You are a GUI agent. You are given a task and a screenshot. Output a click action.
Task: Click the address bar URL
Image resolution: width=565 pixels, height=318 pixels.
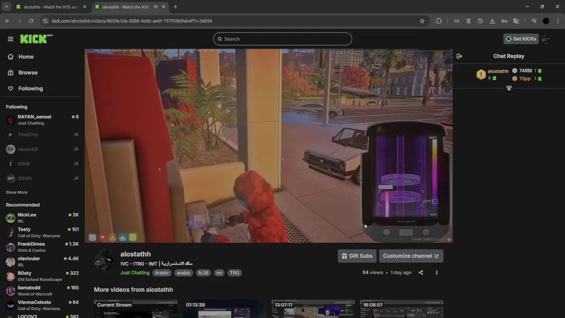(x=132, y=21)
